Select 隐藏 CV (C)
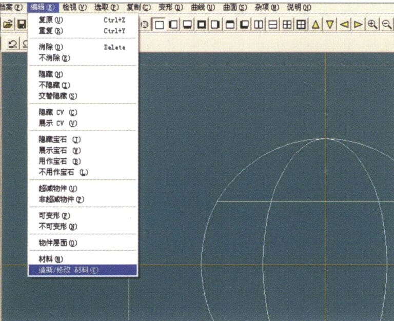Screen dimensions: 394x321 tap(83, 112)
